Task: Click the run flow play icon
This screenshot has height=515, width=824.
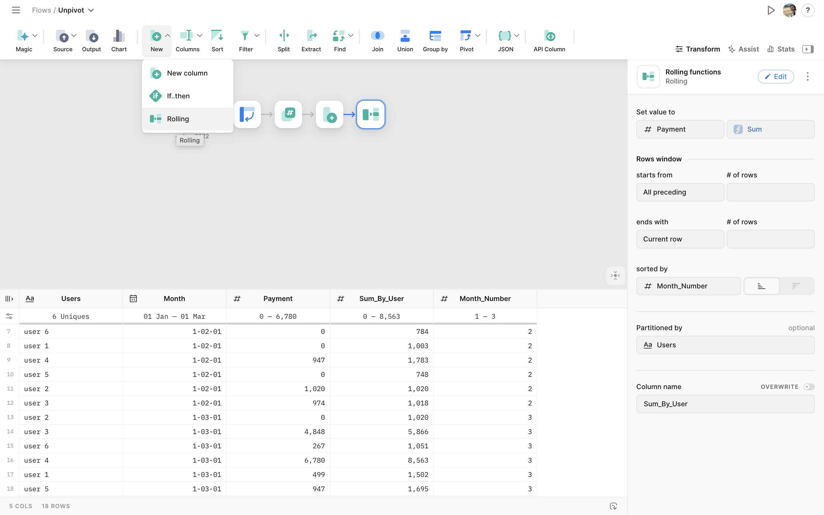Action: (771, 11)
